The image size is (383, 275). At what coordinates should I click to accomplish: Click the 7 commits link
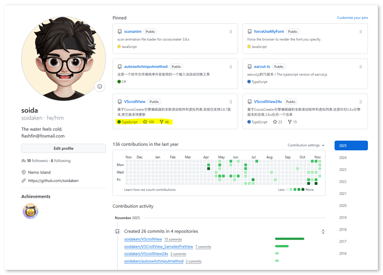point(203,247)
